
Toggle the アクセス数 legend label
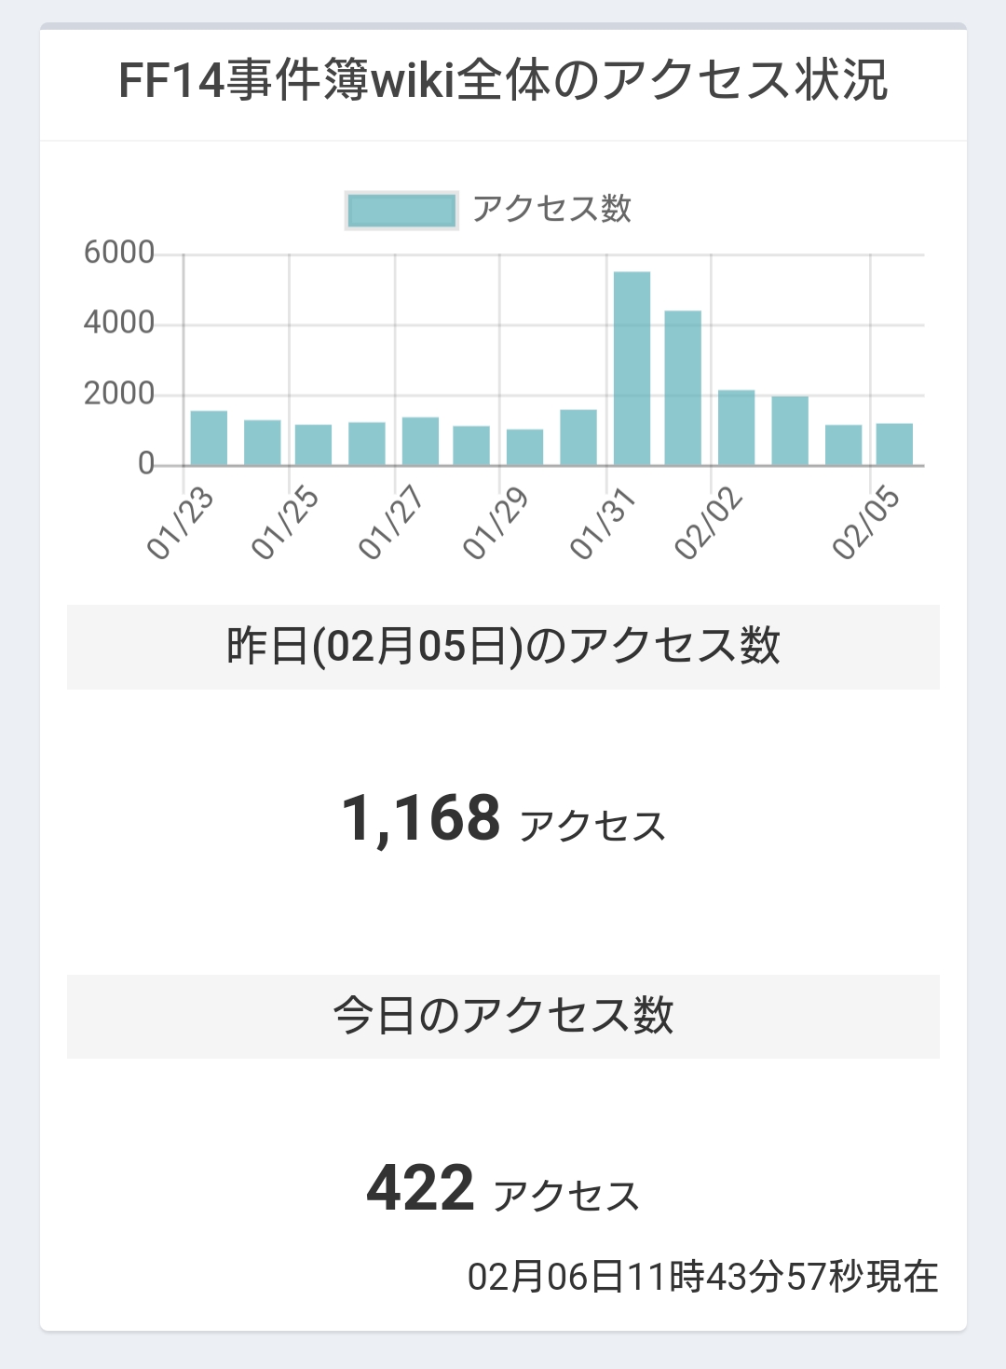[551, 210]
